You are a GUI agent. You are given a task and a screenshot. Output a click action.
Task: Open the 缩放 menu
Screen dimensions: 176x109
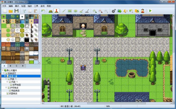[30, 6]
